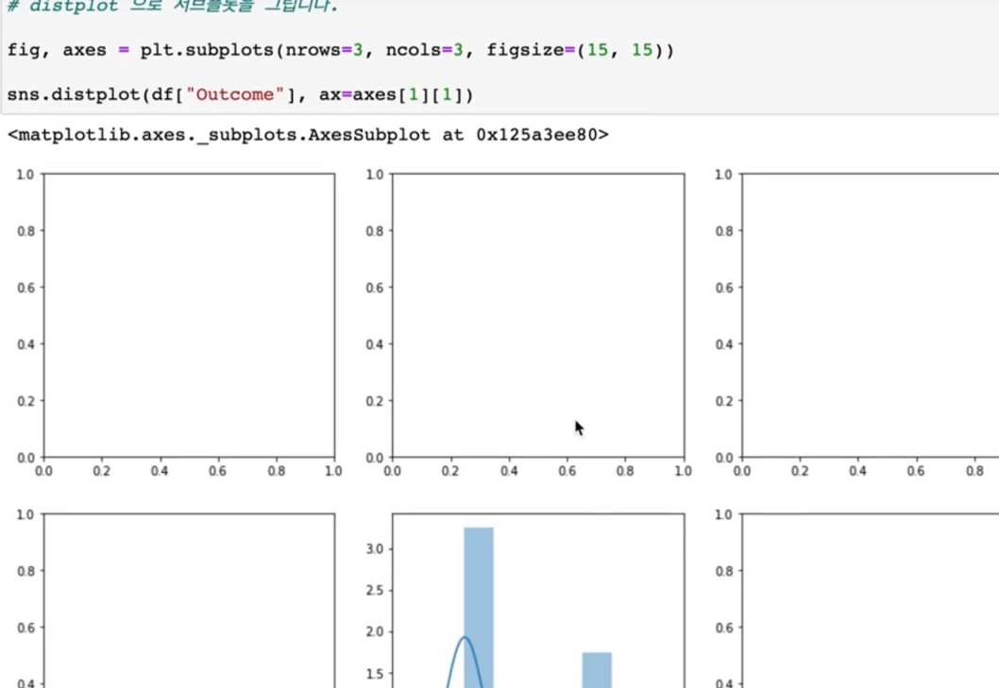Click the ncols=3 argument in code
The width and height of the screenshot is (999, 688).
[424, 50]
